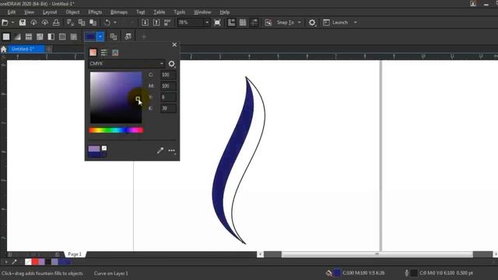Viewport: 498px width, 280px height.
Task: Open the Edit menu
Action: [12, 12]
